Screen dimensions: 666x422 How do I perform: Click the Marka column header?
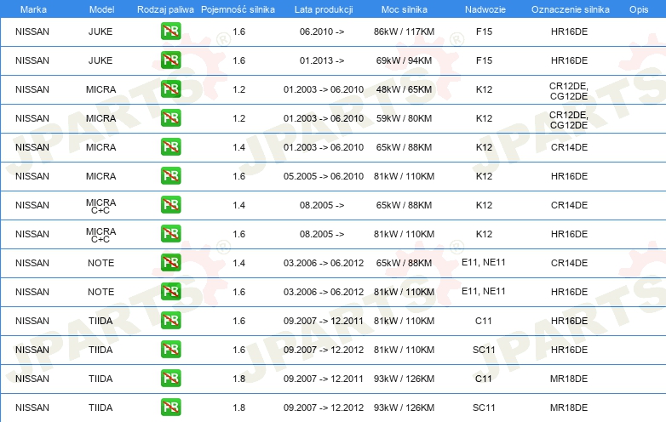tap(32, 9)
